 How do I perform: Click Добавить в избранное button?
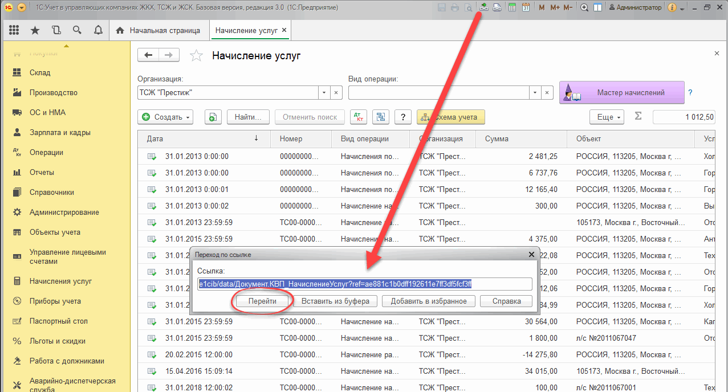429,301
